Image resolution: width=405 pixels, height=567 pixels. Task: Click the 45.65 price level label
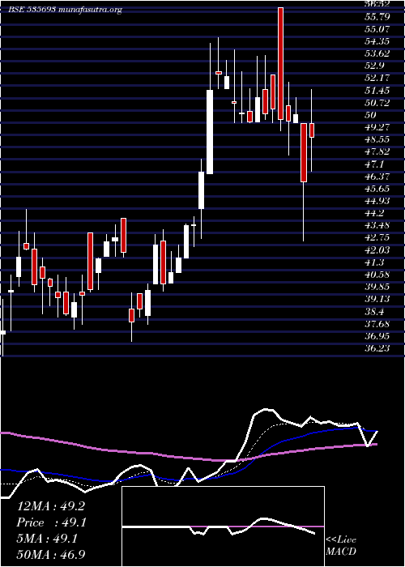point(377,189)
